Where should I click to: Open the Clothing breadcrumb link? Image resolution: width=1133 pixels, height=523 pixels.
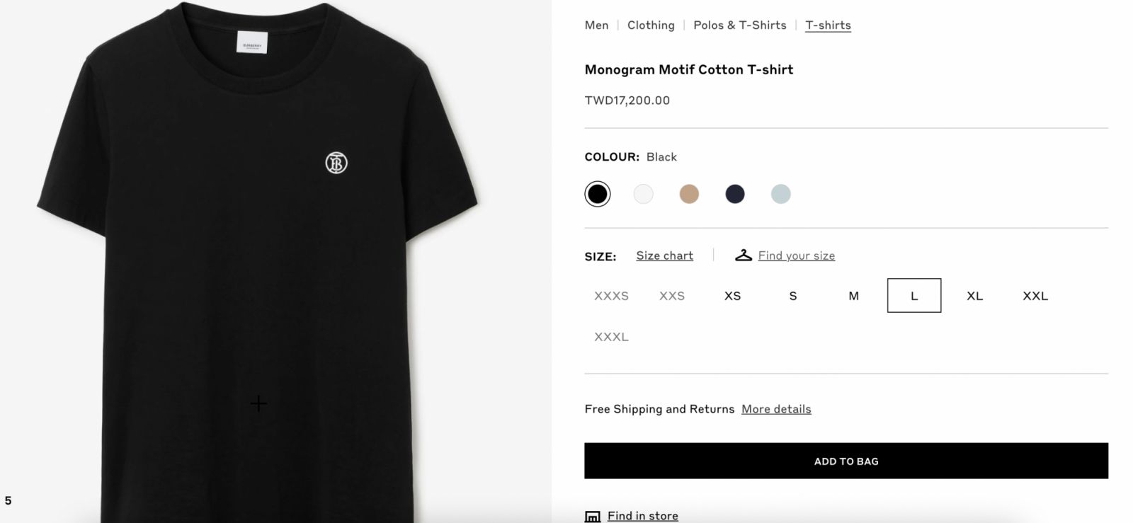(651, 25)
